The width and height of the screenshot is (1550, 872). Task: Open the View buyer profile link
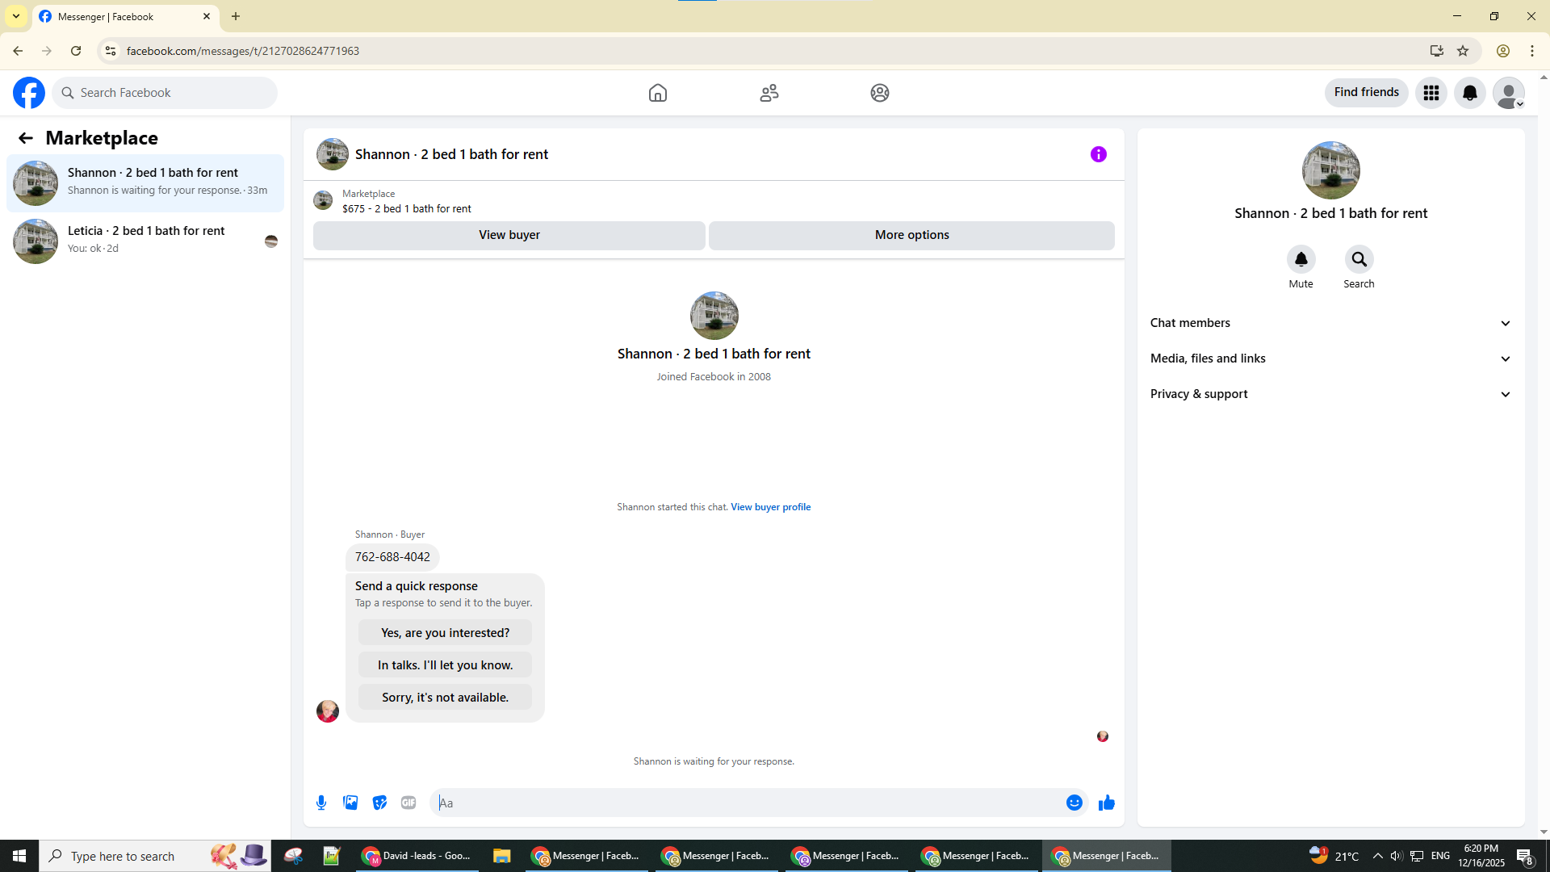770,507
